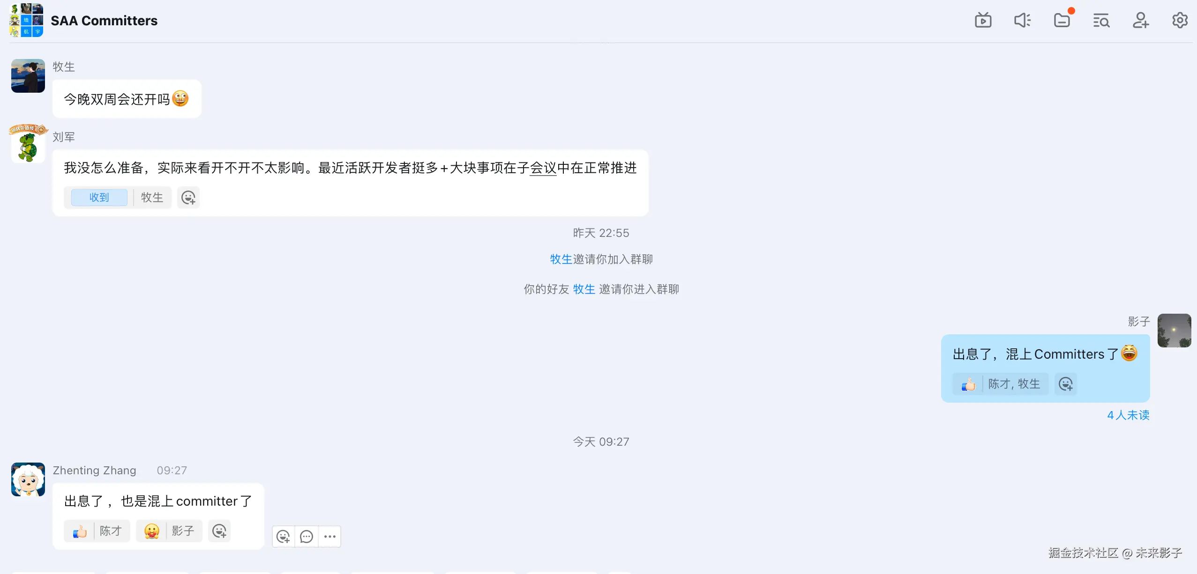Open the SAA Committers group avatar

pos(26,20)
